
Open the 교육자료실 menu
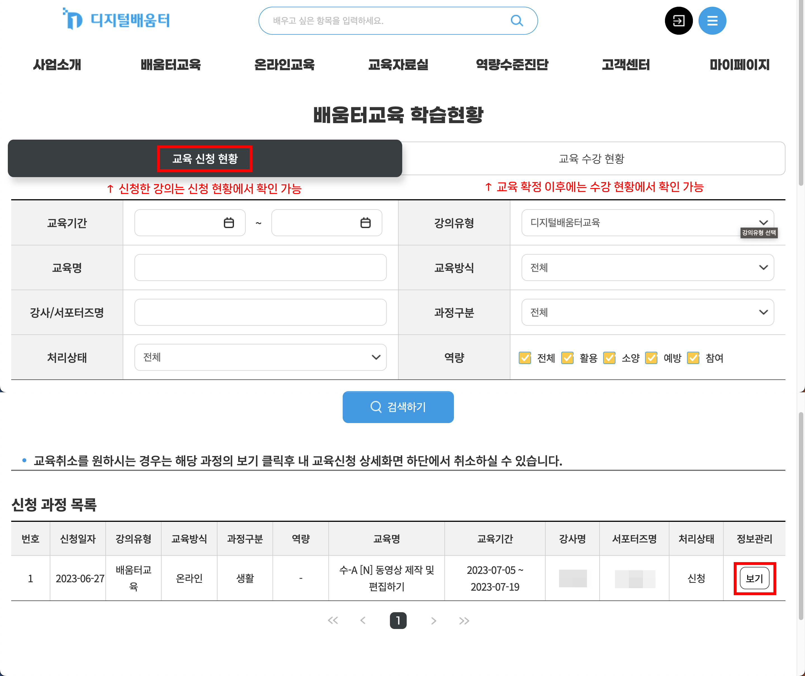tap(398, 64)
